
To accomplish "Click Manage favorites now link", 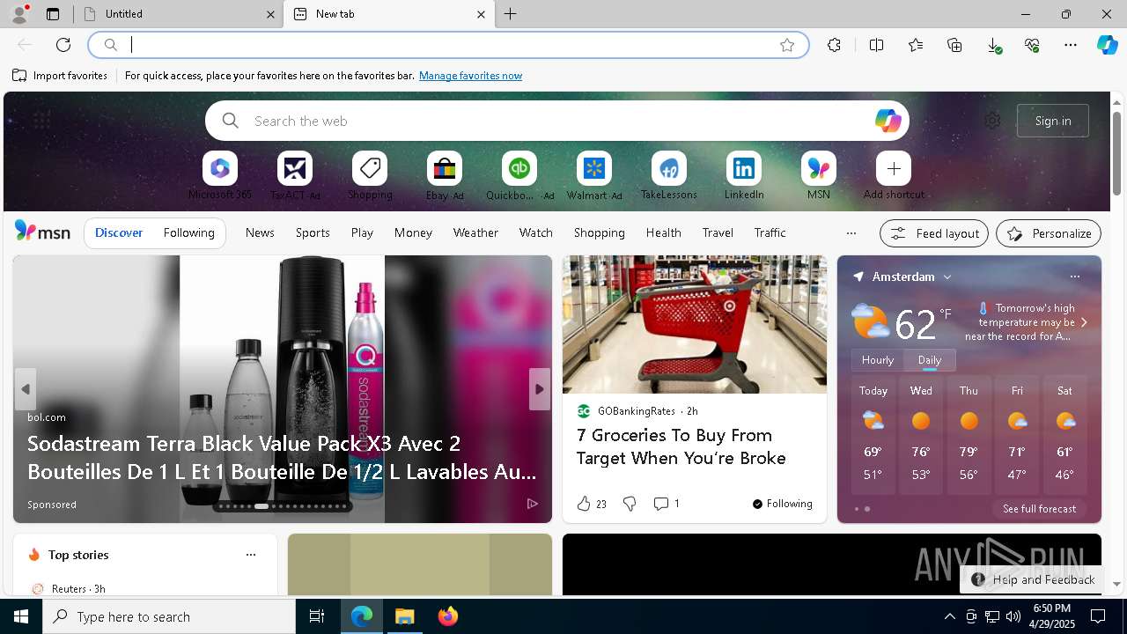I will (470, 76).
